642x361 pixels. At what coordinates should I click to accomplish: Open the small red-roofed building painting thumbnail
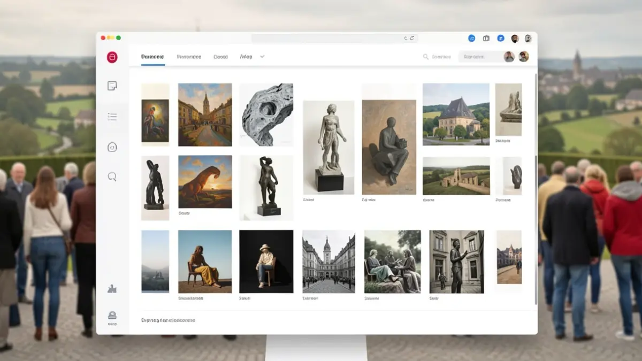509,257
